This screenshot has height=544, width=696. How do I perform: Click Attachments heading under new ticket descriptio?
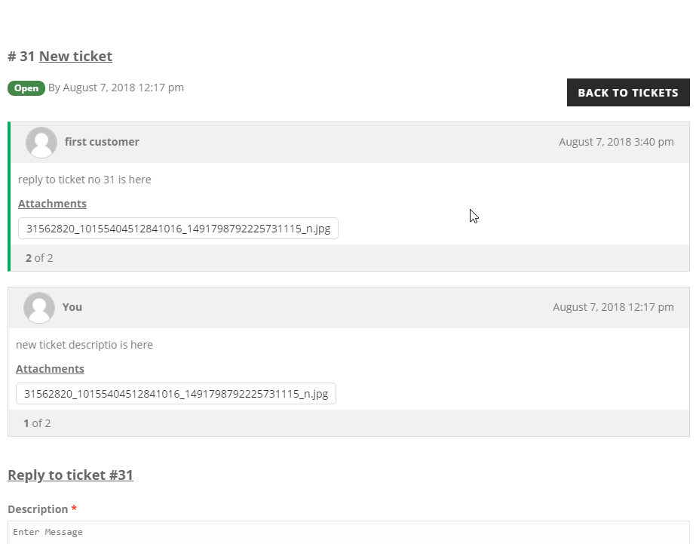pyautogui.click(x=51, y=369)
